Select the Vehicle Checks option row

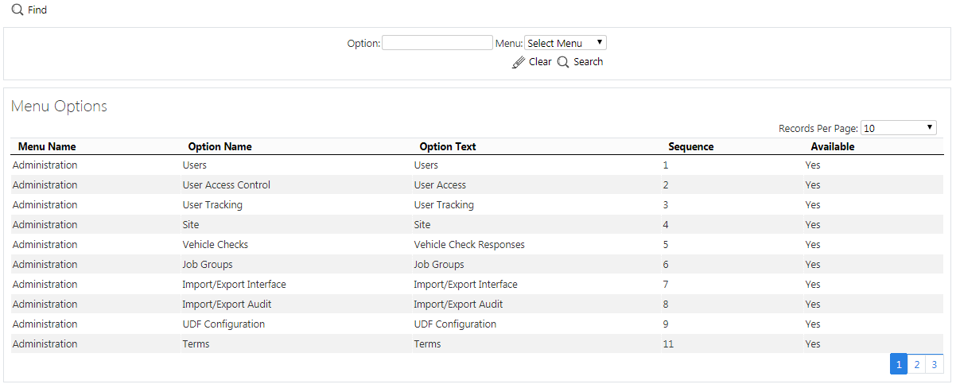(x=477, y=245)
